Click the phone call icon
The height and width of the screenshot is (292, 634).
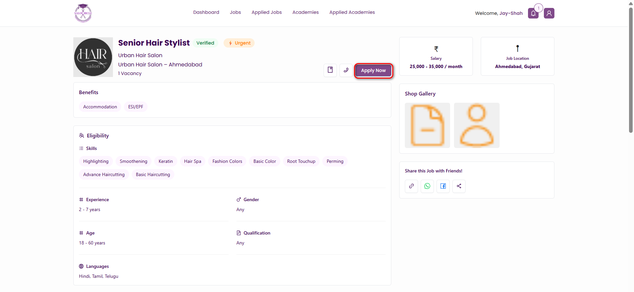click(x=346, y=70)
